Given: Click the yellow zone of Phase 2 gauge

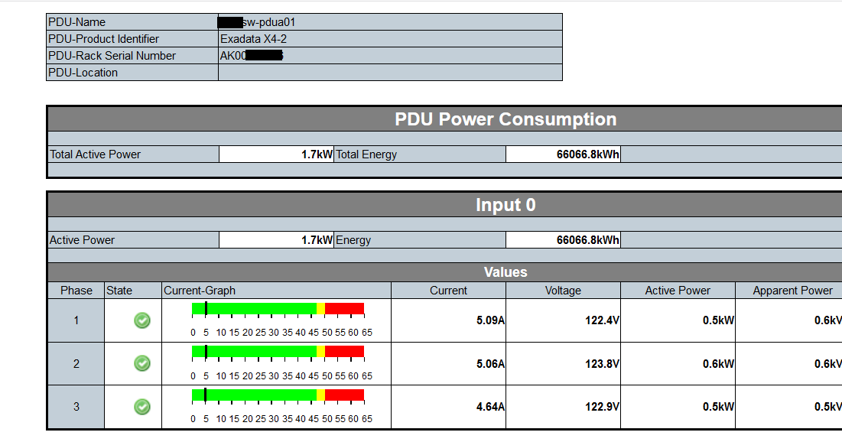Looking at the screenshot, I should coord(319,352).
